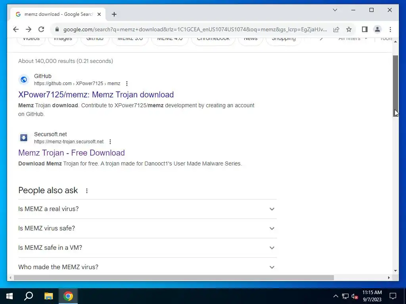Share this page using the share icon

coord(336,29)
